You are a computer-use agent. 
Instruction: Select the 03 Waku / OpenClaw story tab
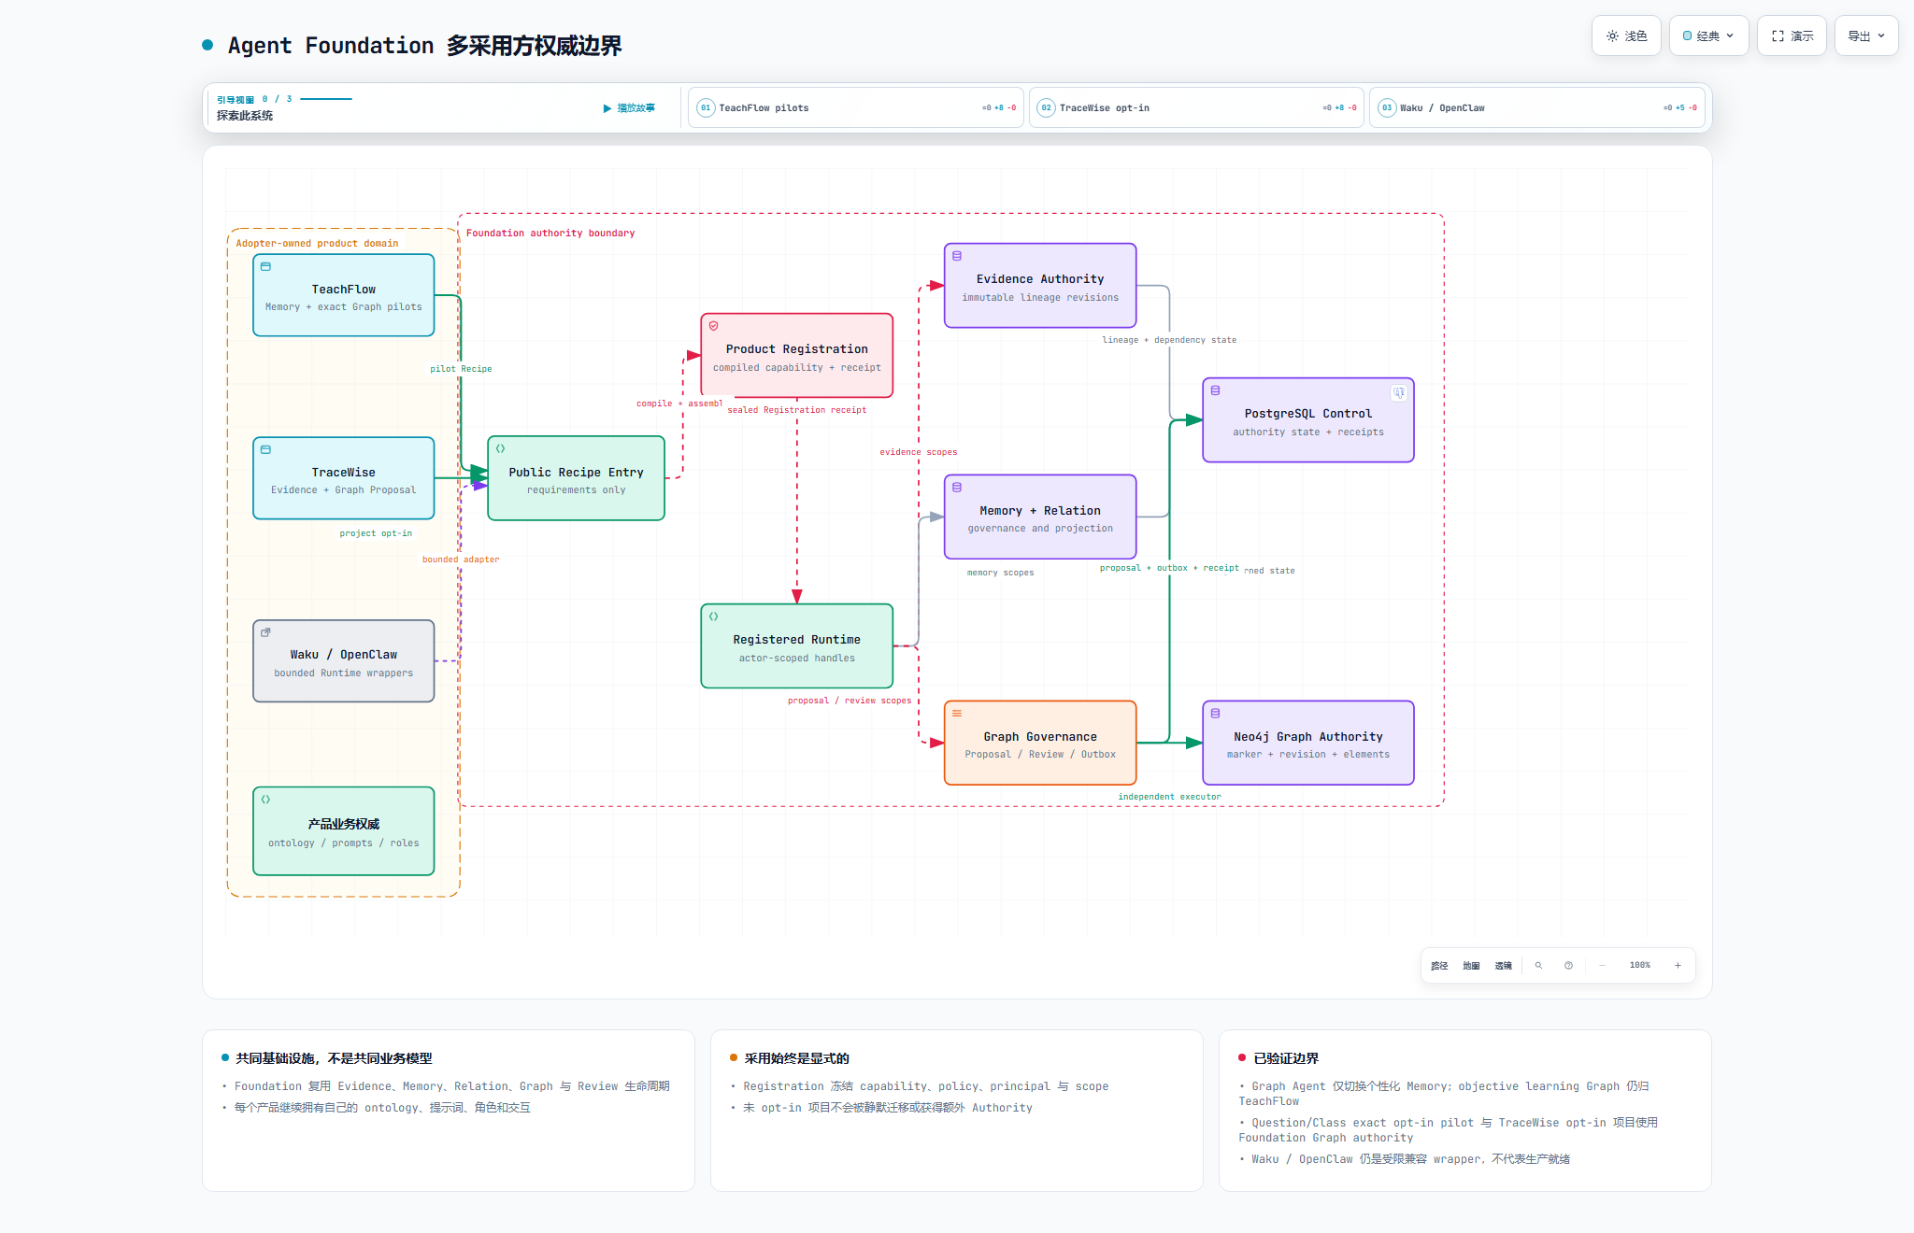[x=1537, y=107]
